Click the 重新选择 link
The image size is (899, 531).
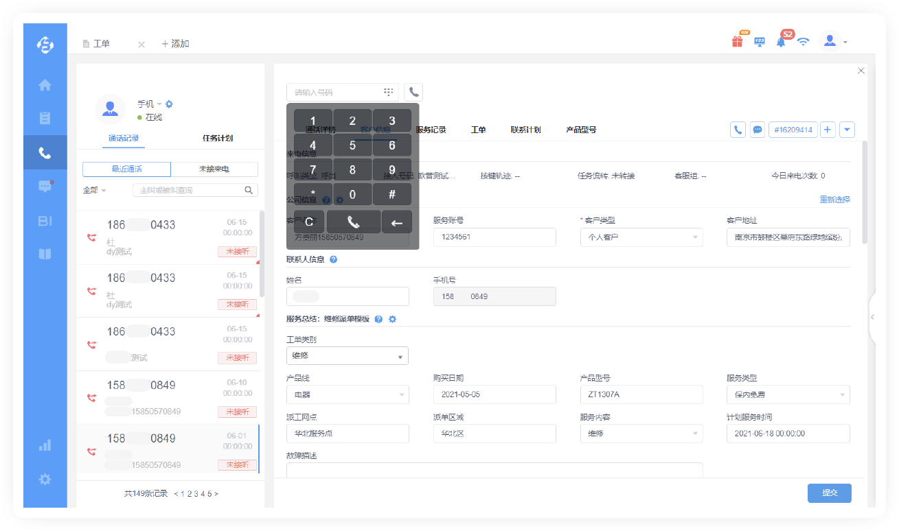[834, 200]
